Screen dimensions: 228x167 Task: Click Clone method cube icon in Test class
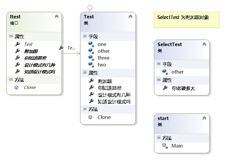[90, 117]
